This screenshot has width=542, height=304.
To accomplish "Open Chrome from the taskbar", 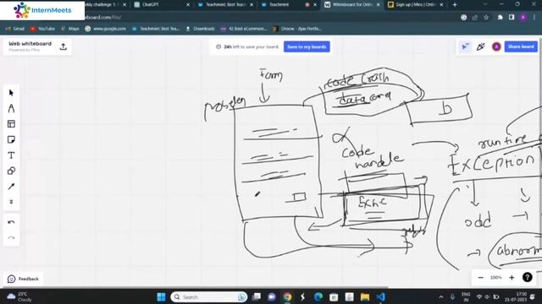I will tap(287, 296).
